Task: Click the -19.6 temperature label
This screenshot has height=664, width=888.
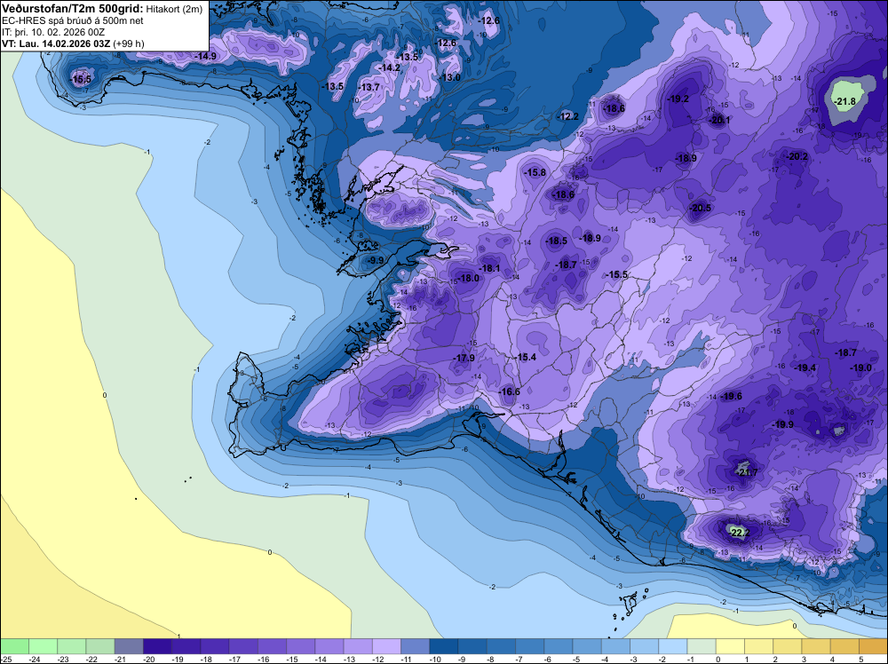Action: (731, 396)
